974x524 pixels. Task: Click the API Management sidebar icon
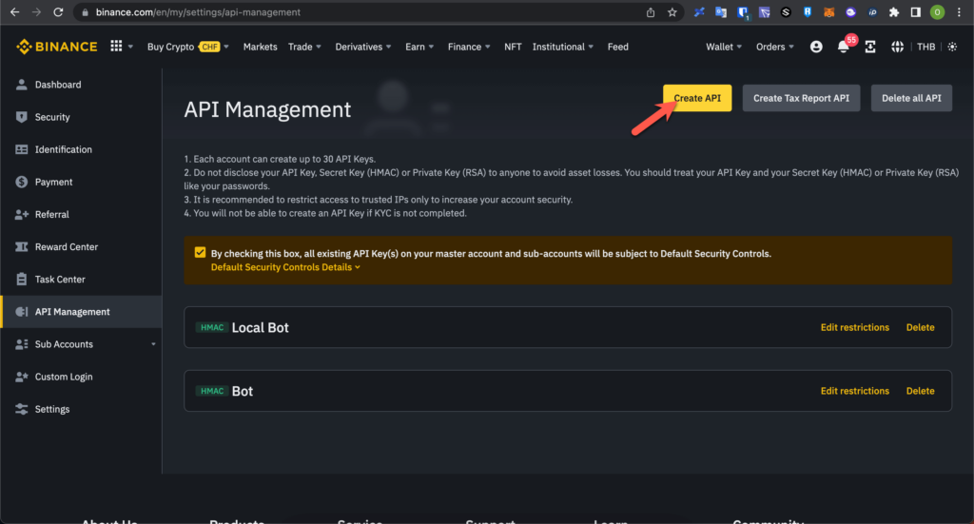tap(22, 312)
